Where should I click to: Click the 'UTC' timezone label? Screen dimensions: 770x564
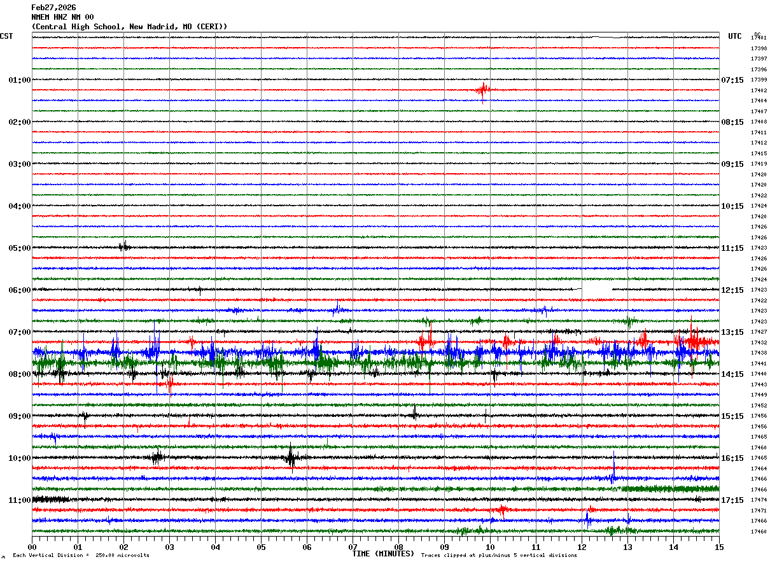click(735, 36)
